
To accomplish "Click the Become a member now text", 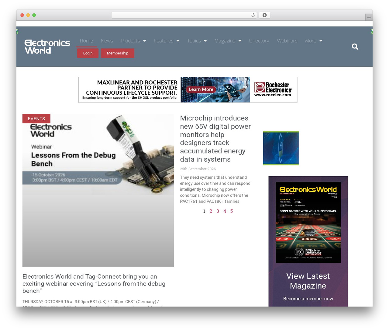I will tap(308, 299).
